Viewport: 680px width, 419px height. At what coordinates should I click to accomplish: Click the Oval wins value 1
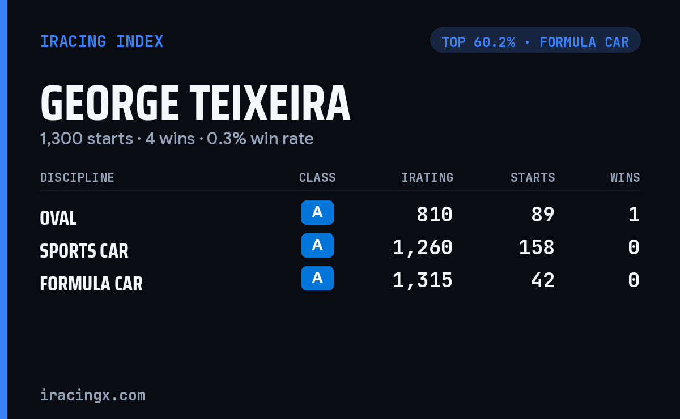(634, 215)
